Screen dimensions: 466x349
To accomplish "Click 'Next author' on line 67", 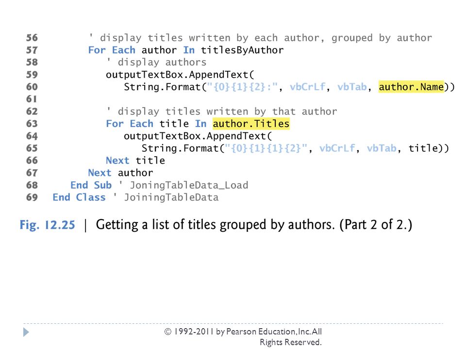I will coord(121,173).
